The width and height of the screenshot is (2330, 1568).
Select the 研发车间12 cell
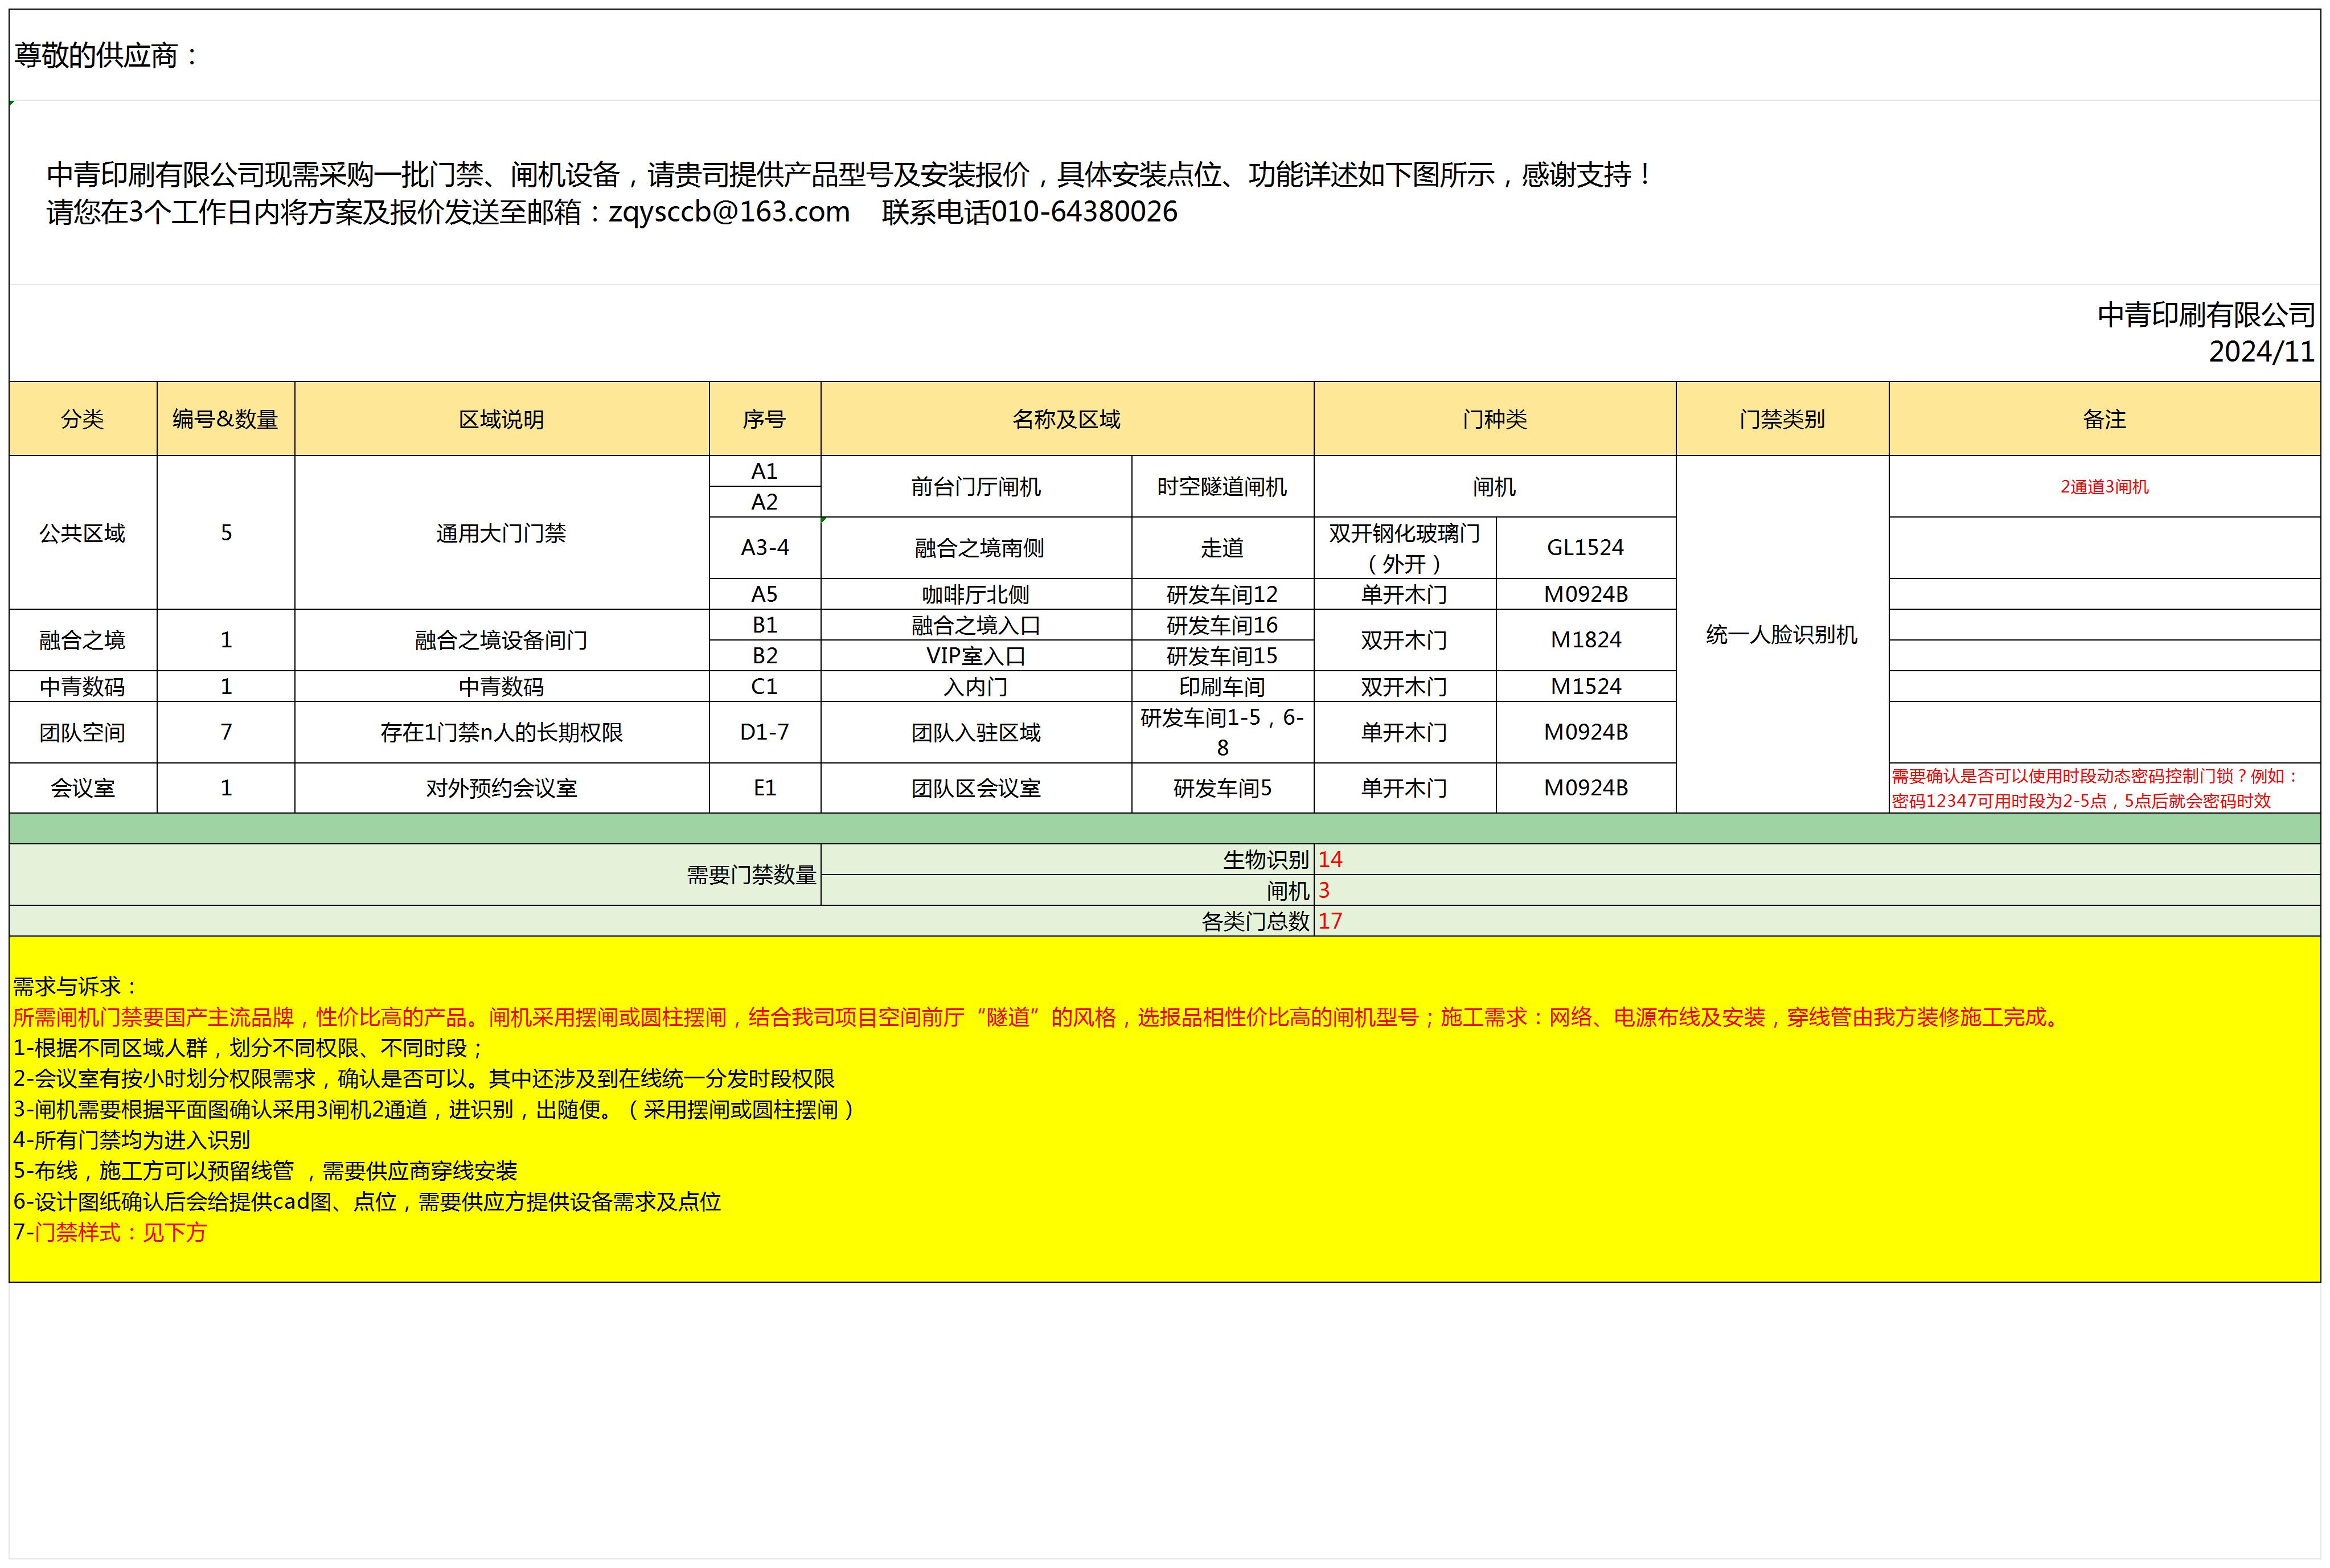pyautogui.click(x=1223, y=594)
